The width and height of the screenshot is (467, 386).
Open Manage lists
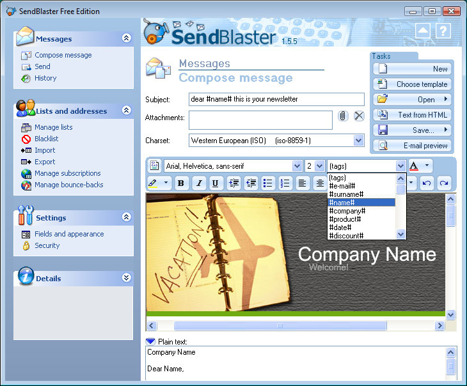pyautogui.click(x=54, y=127)
